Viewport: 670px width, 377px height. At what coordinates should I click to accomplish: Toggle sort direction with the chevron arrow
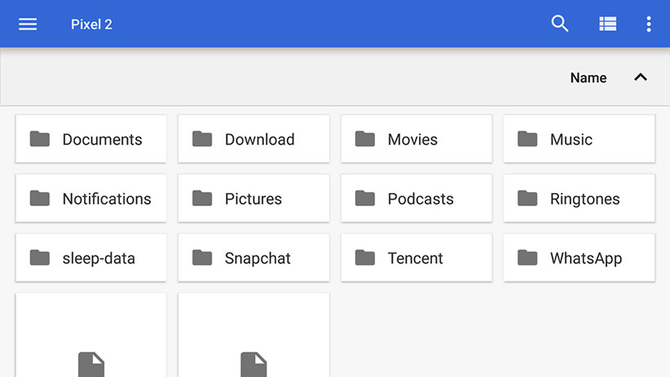[641, 77]
